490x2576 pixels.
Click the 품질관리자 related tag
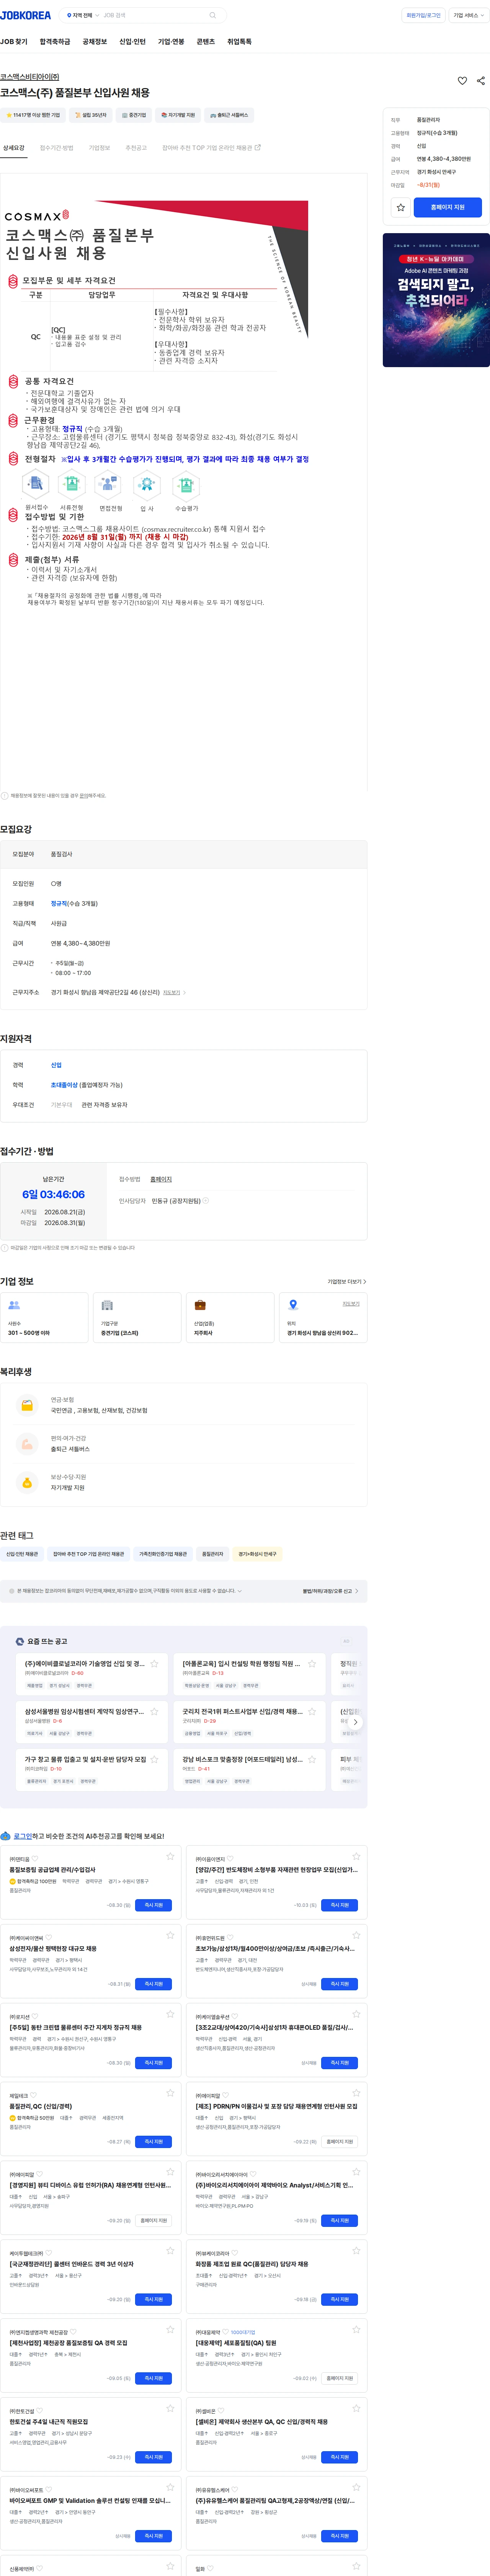click(x=213, y=1554)
